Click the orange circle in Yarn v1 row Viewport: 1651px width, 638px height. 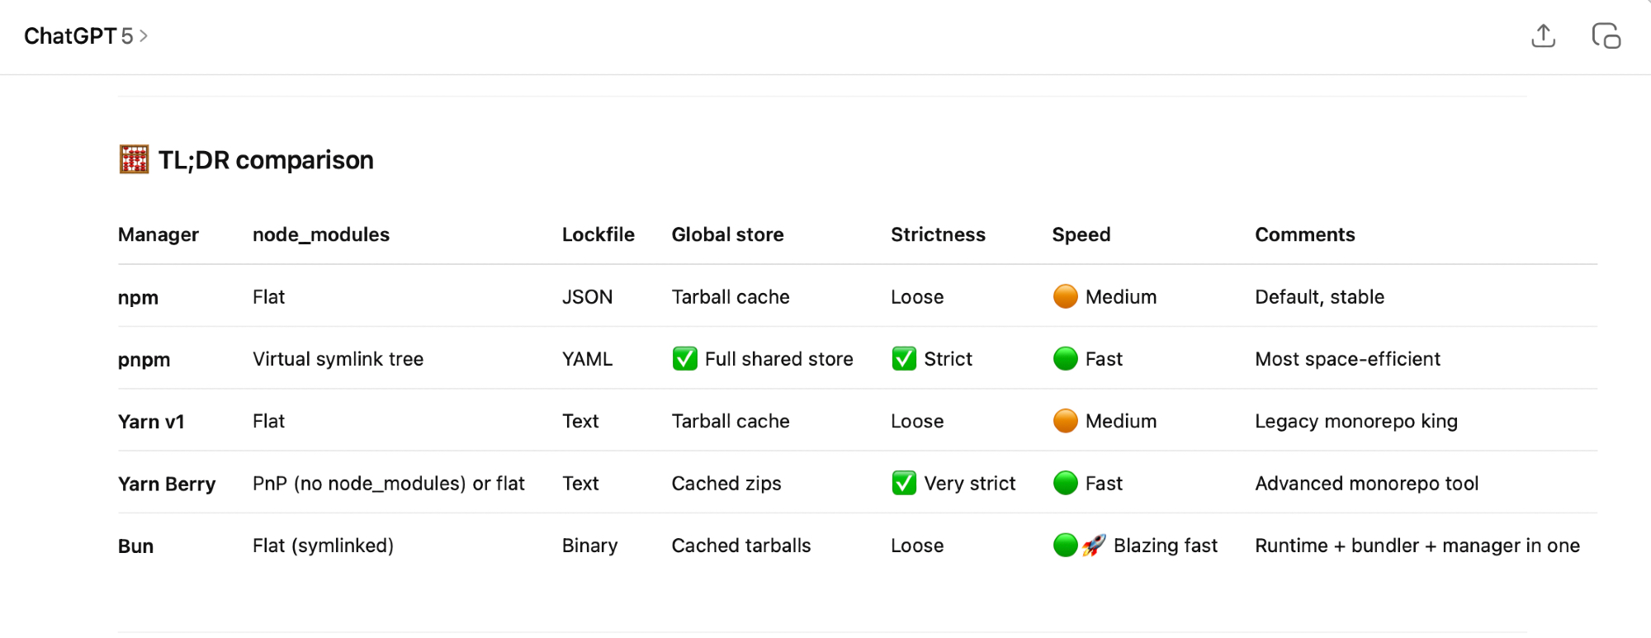point(1065,421)
